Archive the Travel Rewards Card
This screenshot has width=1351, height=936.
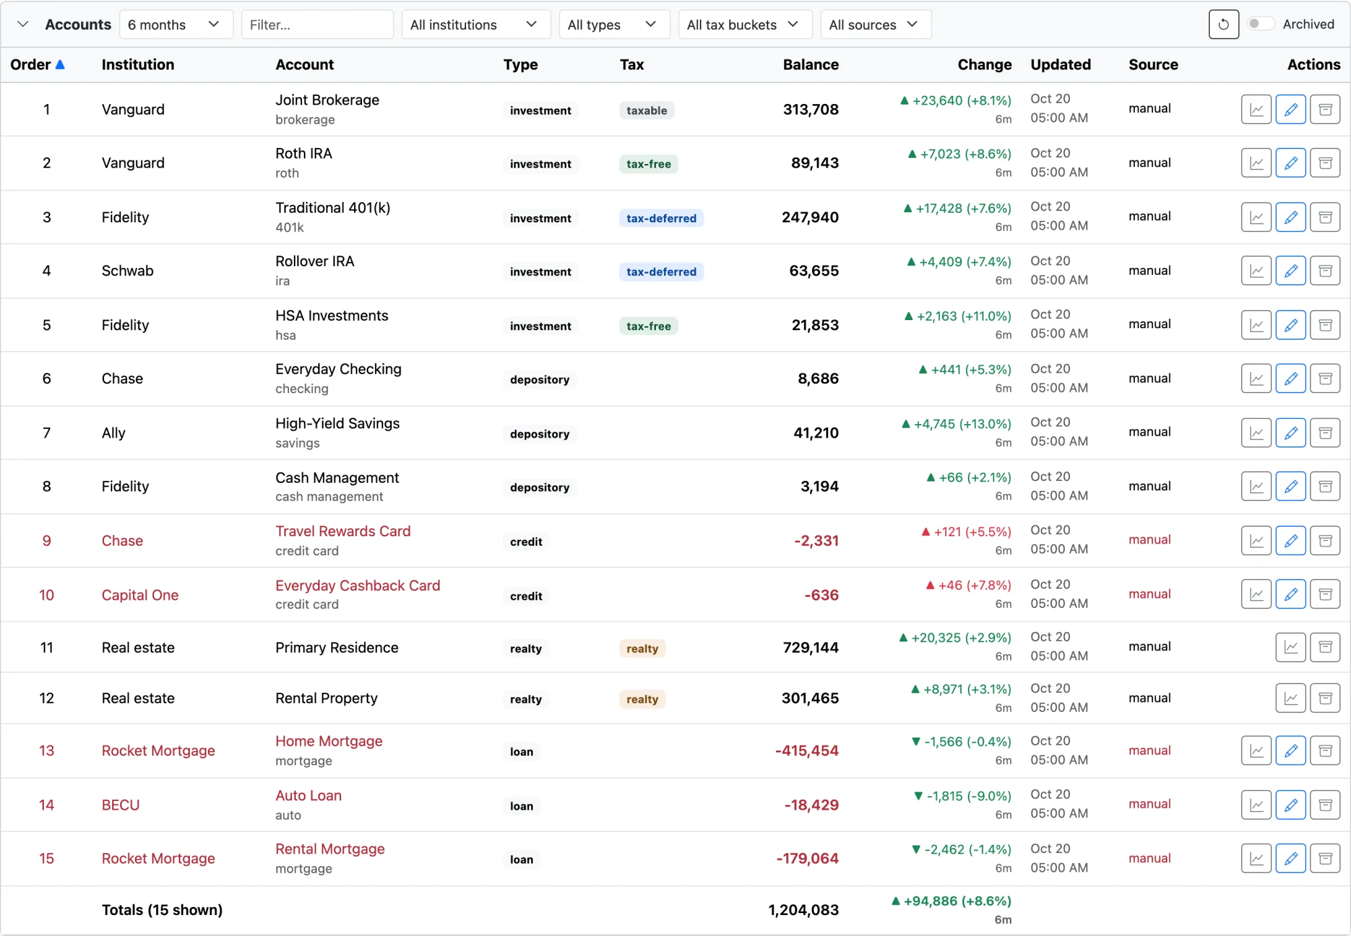(1325, 540)
